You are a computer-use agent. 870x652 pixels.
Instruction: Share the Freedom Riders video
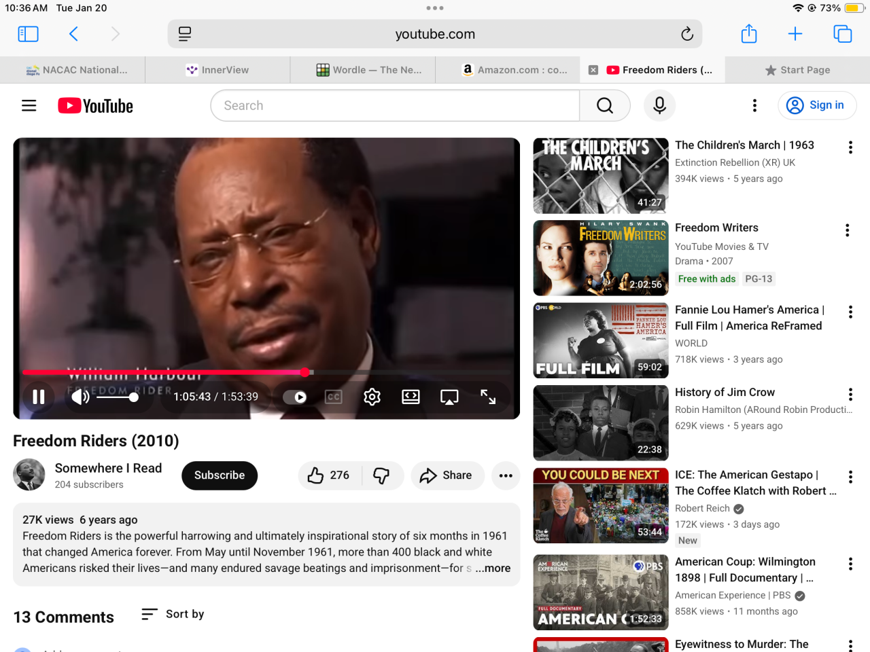pos(447,475)
